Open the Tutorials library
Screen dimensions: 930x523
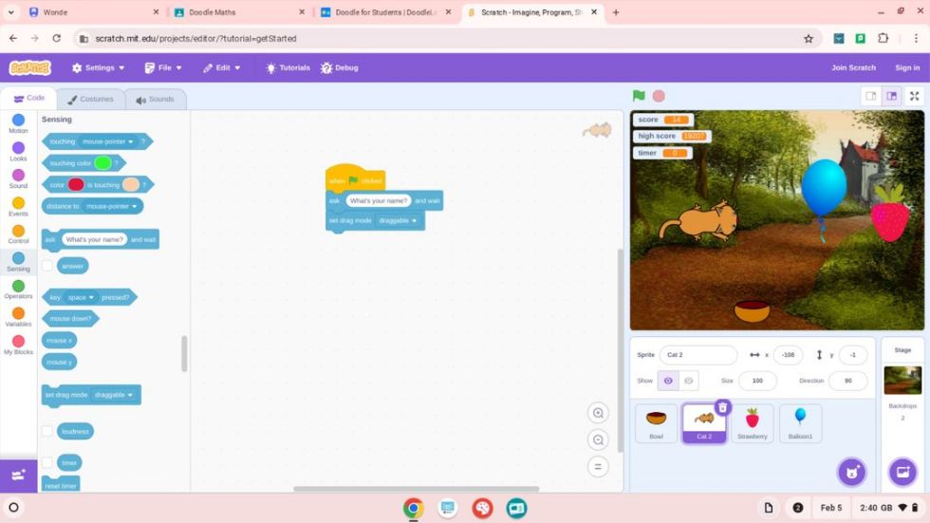[288, 67]
